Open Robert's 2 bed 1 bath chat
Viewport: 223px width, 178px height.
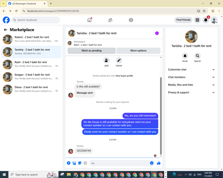pos(31,39)
